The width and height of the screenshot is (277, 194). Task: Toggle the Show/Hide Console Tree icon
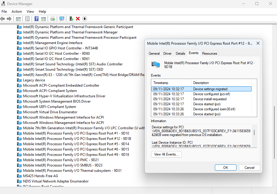pos(18,19)
